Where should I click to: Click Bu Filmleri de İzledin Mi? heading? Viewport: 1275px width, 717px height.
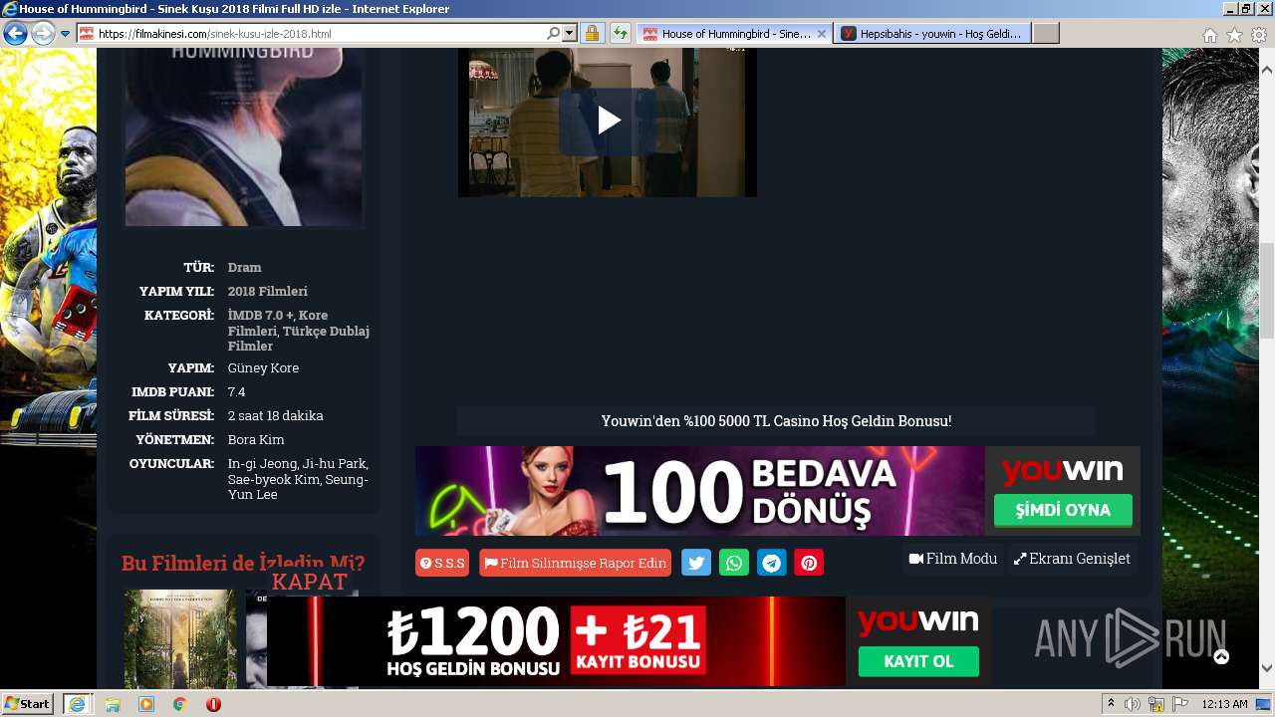click(243, 563)
